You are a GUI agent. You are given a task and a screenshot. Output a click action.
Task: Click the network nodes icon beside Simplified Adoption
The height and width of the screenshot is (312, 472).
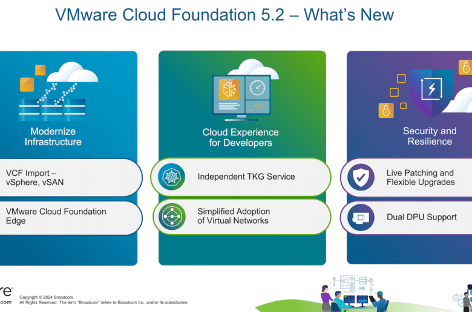[172, 216]
